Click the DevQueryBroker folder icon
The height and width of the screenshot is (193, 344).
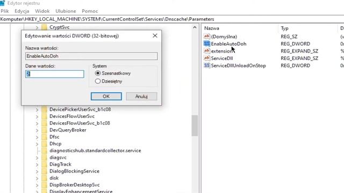(44, 130)
